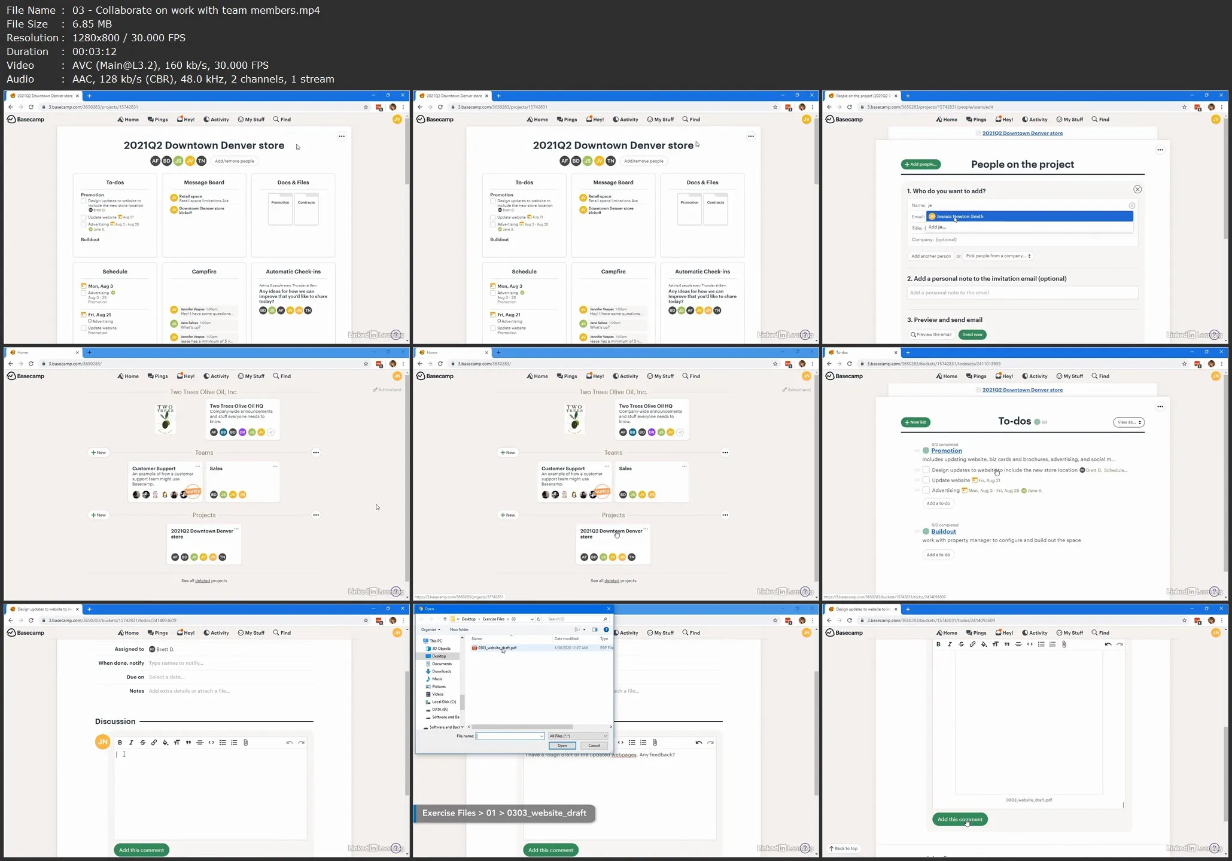The width and height of the screenshot is (1232, 861).
Task: Expand File name combo box arrow in Open dialog
Action: point(542,736)
